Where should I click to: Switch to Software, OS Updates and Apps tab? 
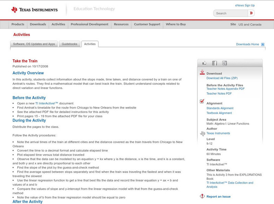pos(34,44)
